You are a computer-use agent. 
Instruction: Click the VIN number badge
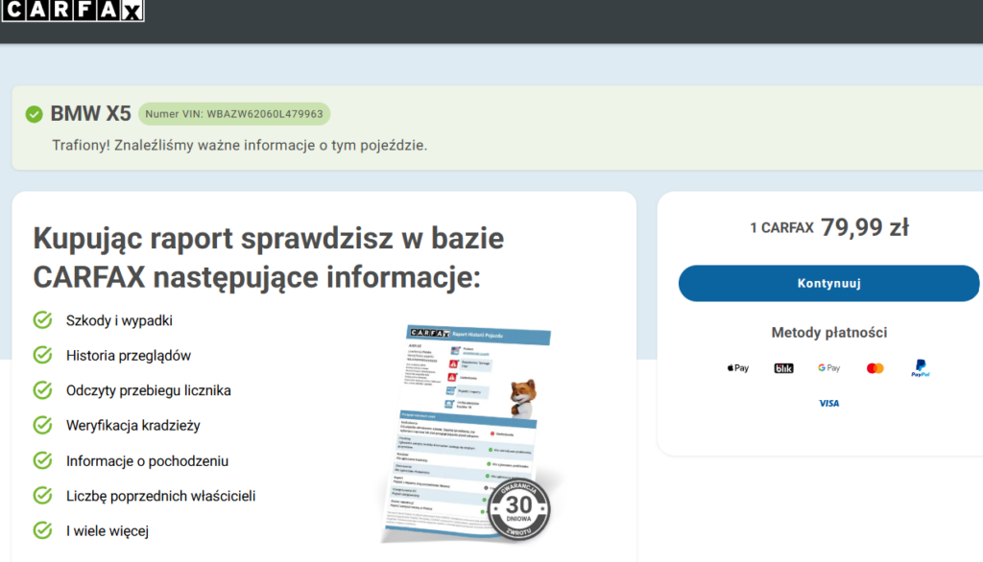point(234,114)
